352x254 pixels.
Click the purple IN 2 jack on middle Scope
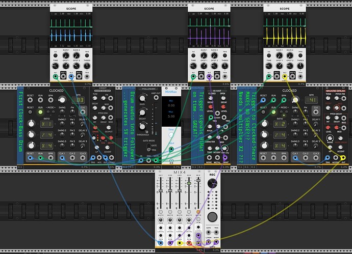pos(209,76)
